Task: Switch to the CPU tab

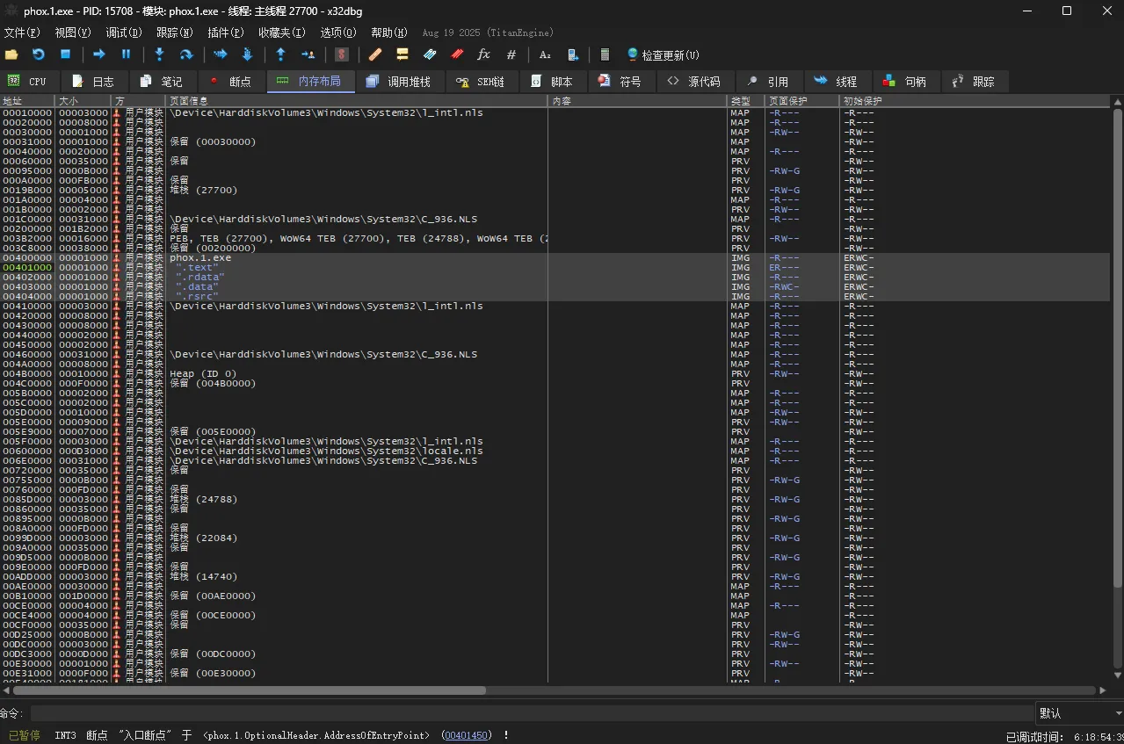Action: [30, 81]
